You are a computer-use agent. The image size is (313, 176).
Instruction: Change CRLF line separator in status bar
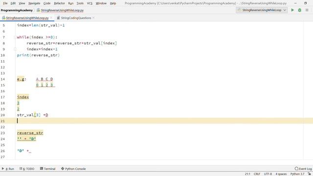(257, 174)
